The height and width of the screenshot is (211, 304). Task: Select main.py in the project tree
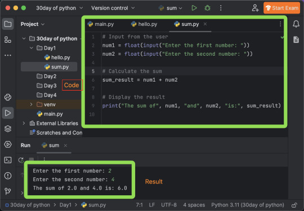tap(50, 114)
